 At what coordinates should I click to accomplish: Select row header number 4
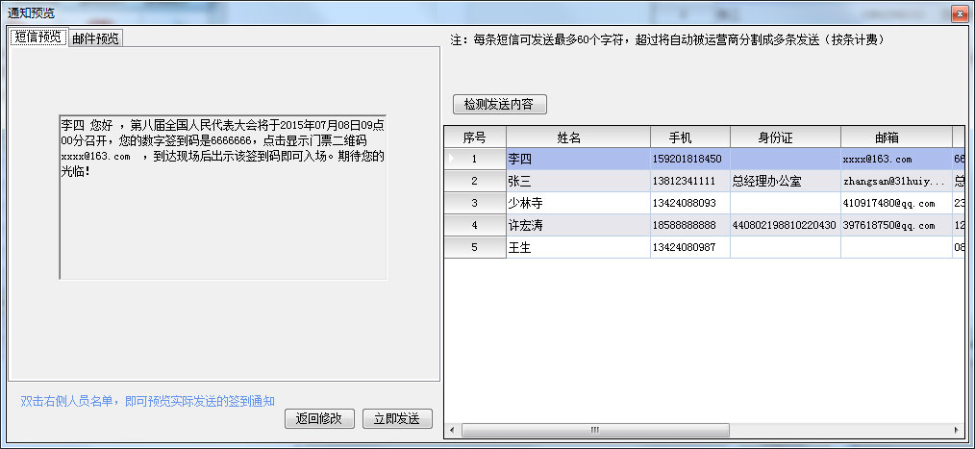click(475, 225)
